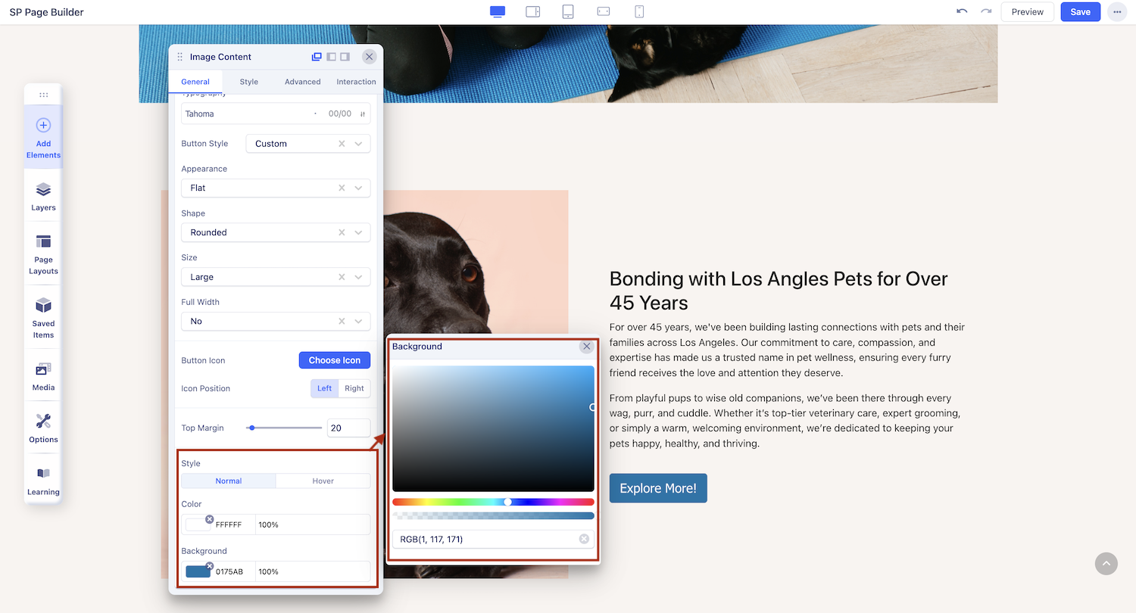1136x613 pixels.
Task: Click the hue slider in color picker
Action: [x=493, y=502]
